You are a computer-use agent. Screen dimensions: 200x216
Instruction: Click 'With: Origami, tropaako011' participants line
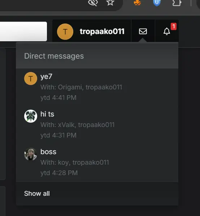(x=81, y=87)
